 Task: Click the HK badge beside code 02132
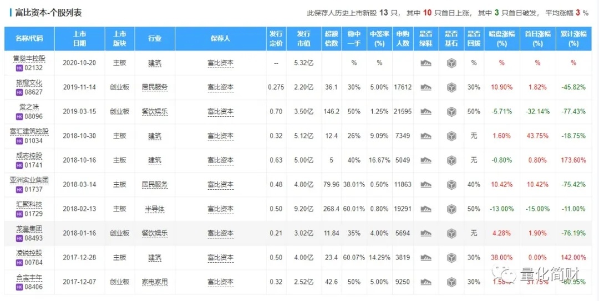click(20, 68)
